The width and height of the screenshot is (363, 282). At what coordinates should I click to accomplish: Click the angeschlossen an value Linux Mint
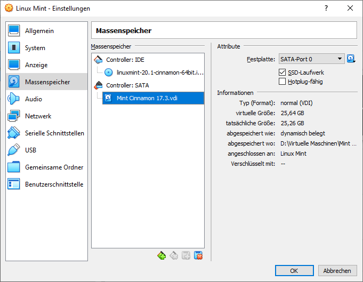(x=293, y=154)
